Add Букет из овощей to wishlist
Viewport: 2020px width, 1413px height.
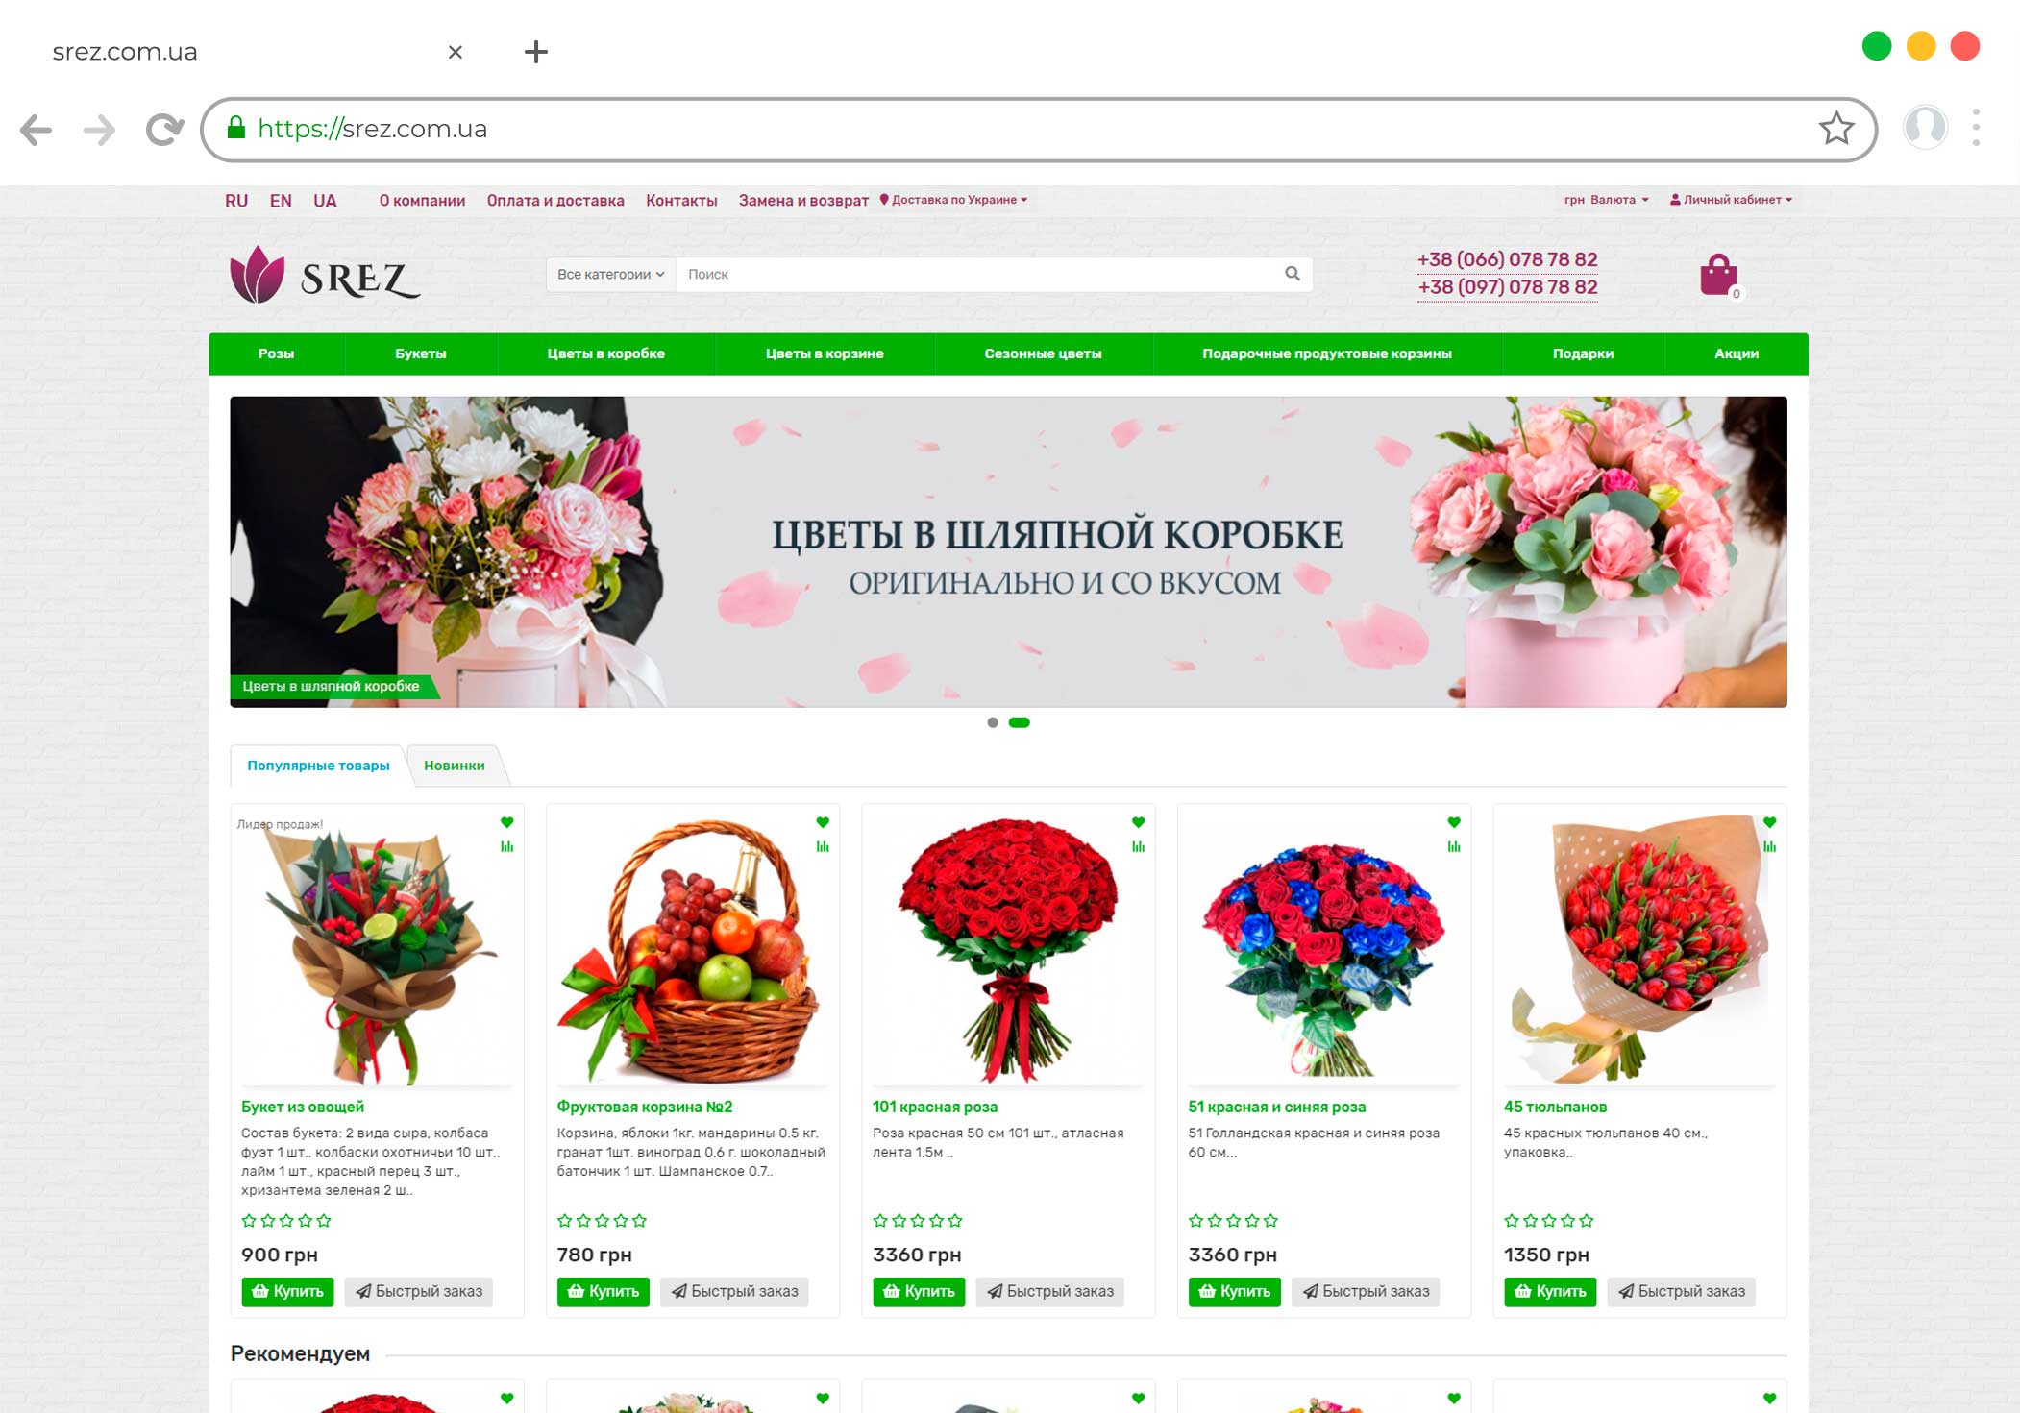pyautogui.click(x=506, y=822)
